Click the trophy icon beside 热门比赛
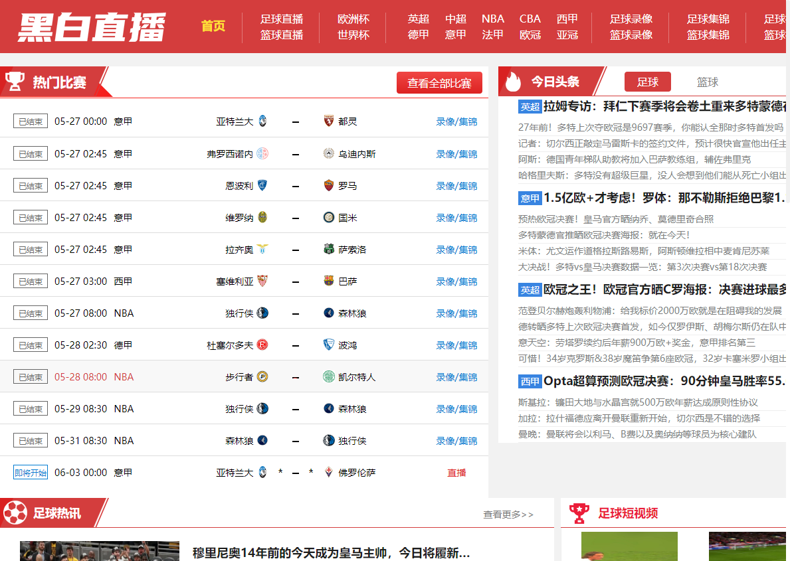The height and width of the screenshot is (561, 790). [x=15, y=81]
